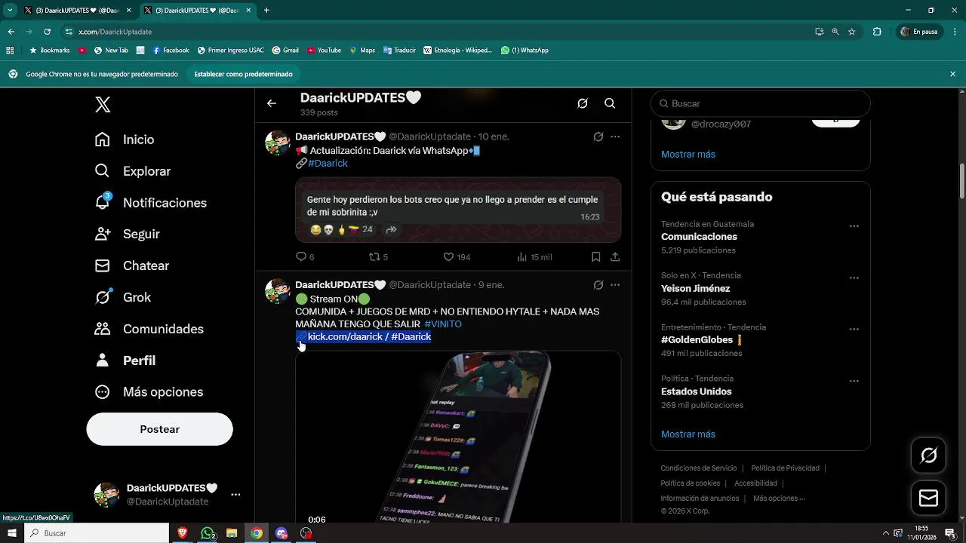Expand footer Más opciones
This screenshot has height=543, width=966.
[x=779, y=499]
